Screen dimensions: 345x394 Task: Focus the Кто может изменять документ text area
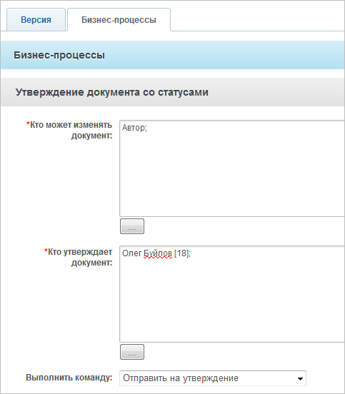click(x=232, y=168)
